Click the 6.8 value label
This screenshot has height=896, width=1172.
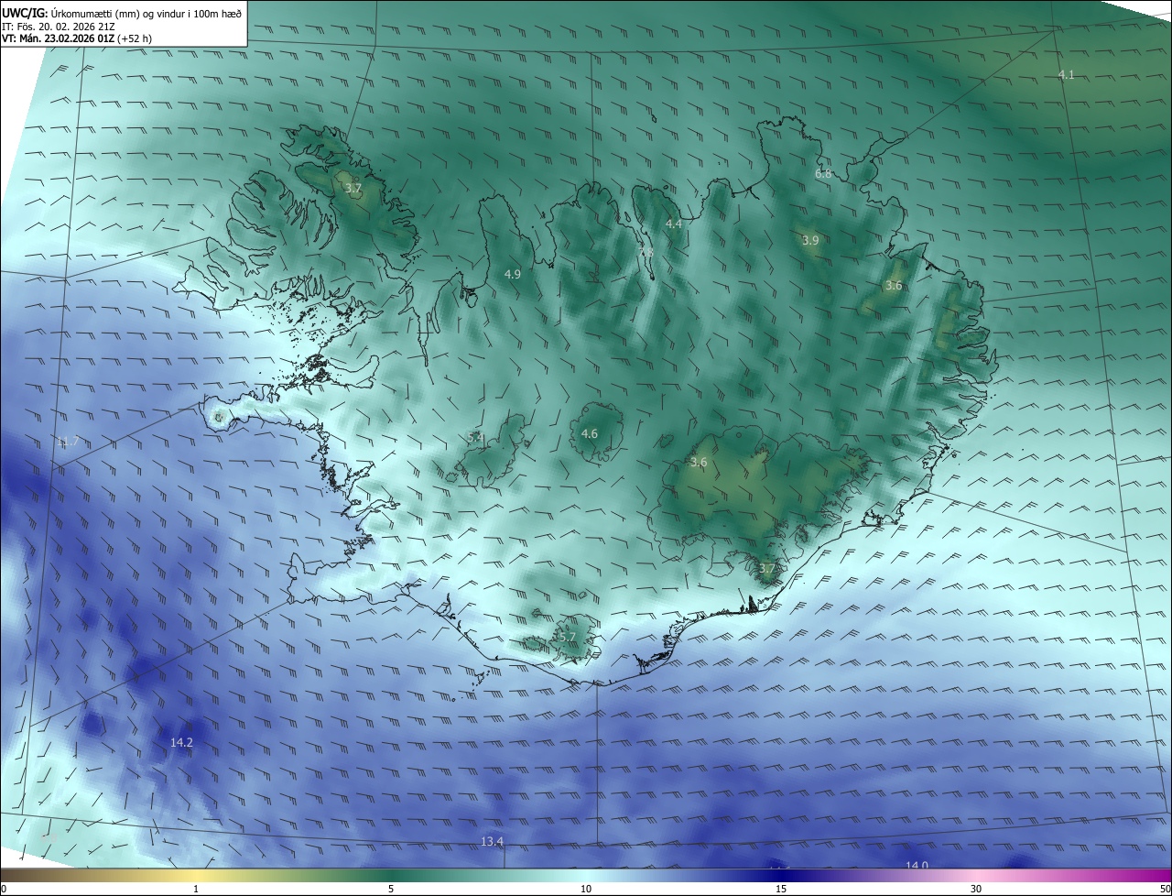click(x=823, y=173)
